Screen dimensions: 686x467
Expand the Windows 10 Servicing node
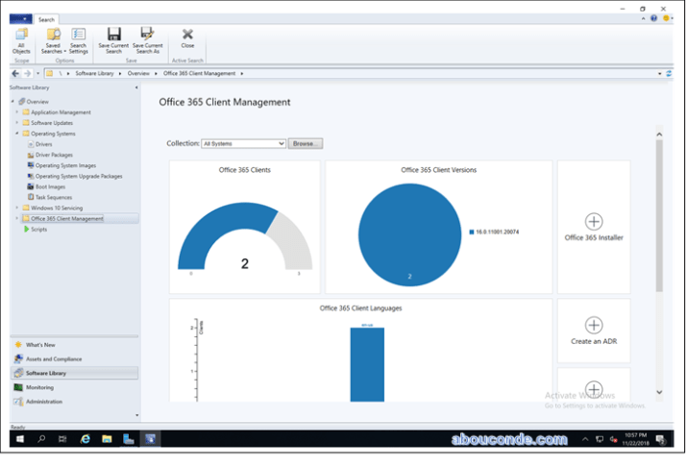point(16,208)
